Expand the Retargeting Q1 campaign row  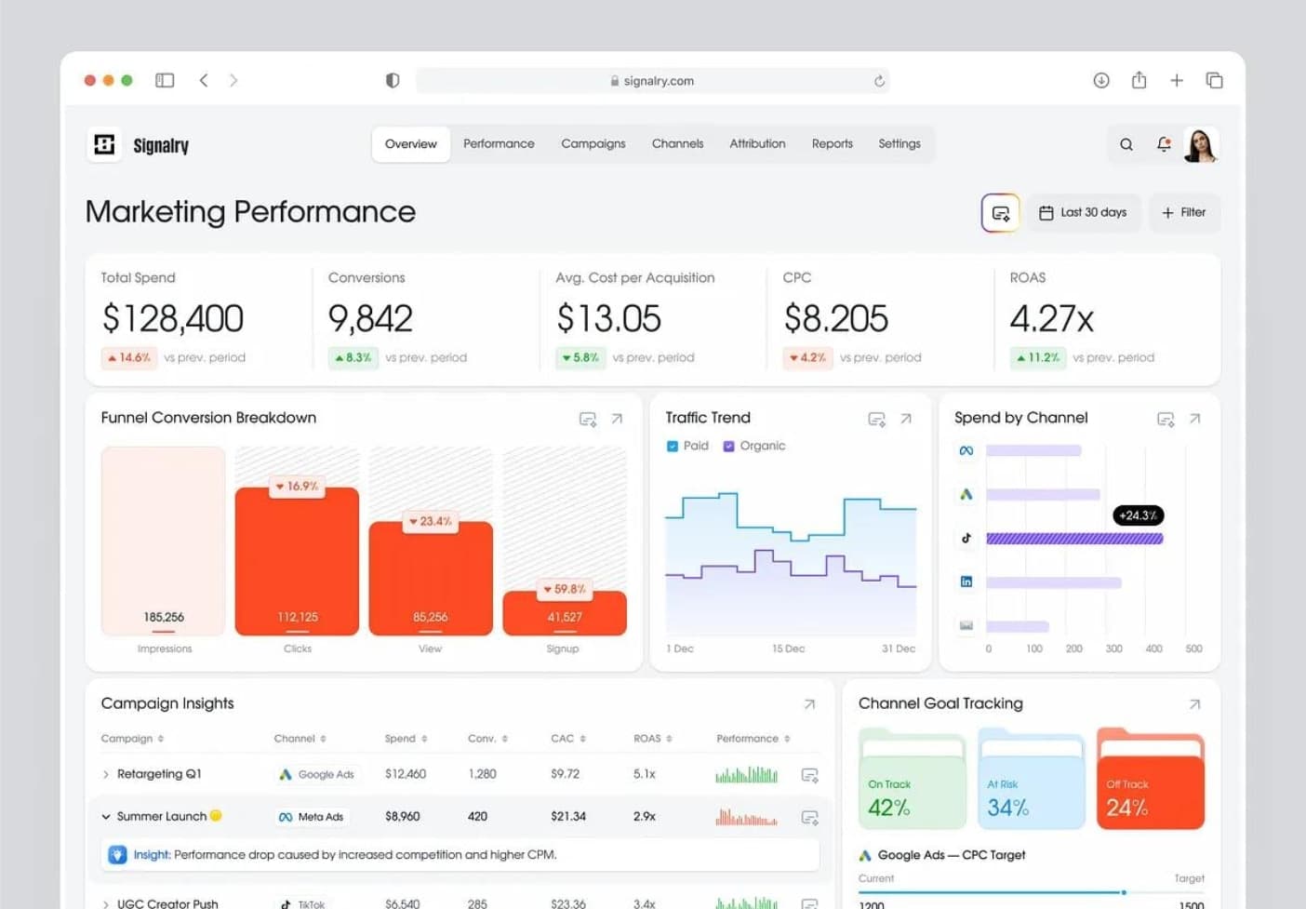click(x=106, y=774)
